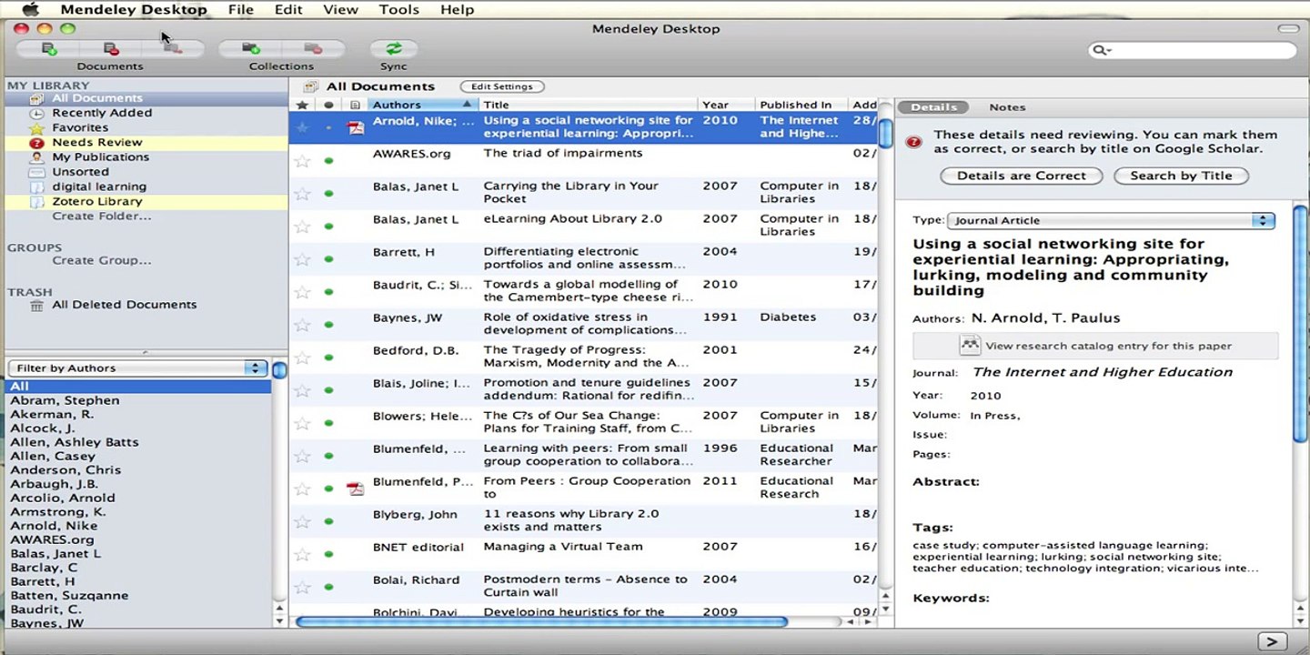Open the Type Journal Article dropdown

pos(1111,220)
